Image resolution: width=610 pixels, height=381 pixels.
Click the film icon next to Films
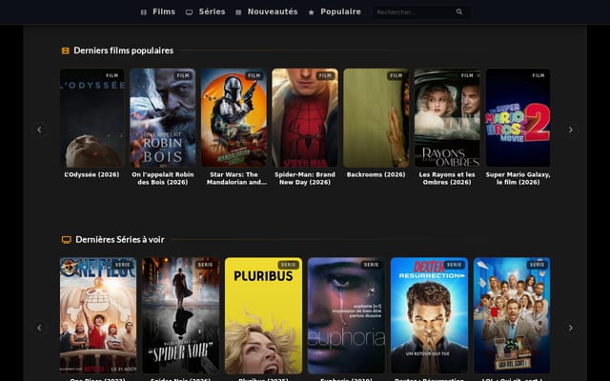tap(144, 12)
